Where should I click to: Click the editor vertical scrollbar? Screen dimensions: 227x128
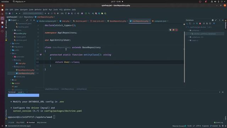(184, 57)
